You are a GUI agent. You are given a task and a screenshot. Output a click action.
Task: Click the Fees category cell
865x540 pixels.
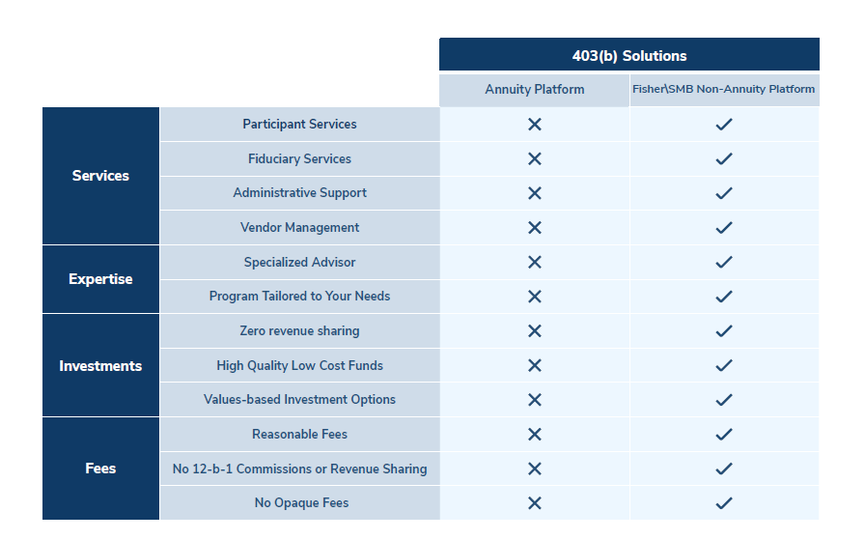click(100, 469)
